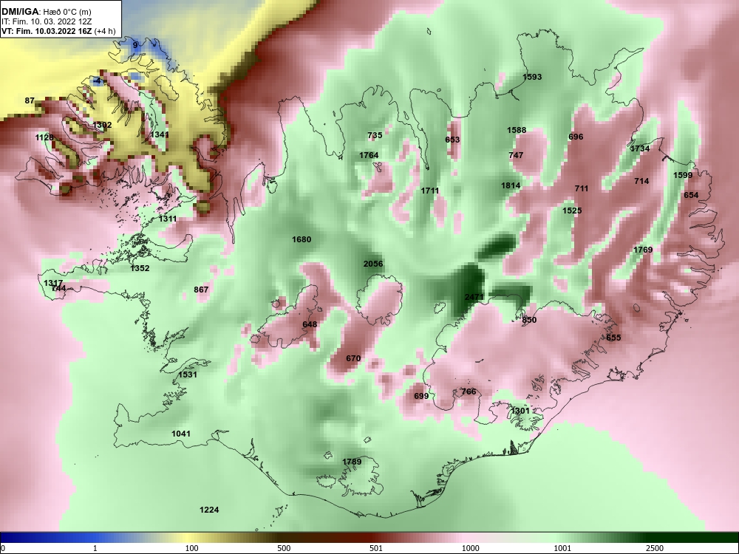
Task: Select the 735 height label
Action: pos(375,135)
